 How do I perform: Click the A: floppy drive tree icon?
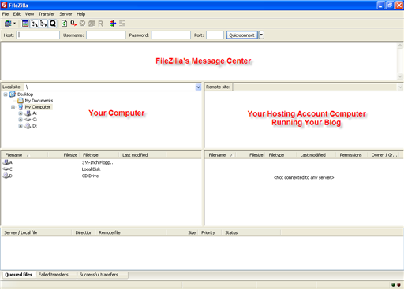coord(28,113)
